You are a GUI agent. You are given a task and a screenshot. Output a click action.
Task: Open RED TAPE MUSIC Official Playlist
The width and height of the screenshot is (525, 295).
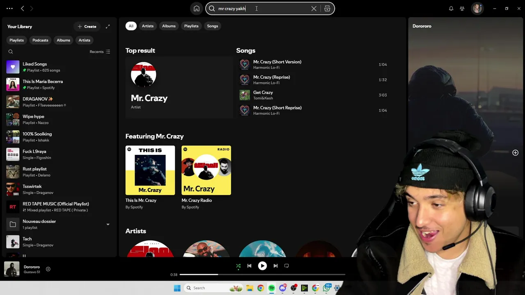coord(59,207)
